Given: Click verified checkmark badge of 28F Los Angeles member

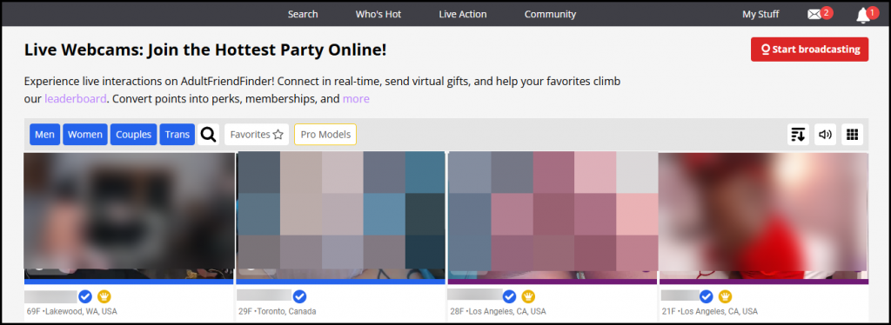Looking at the screenshot, I should coord(510,296).
